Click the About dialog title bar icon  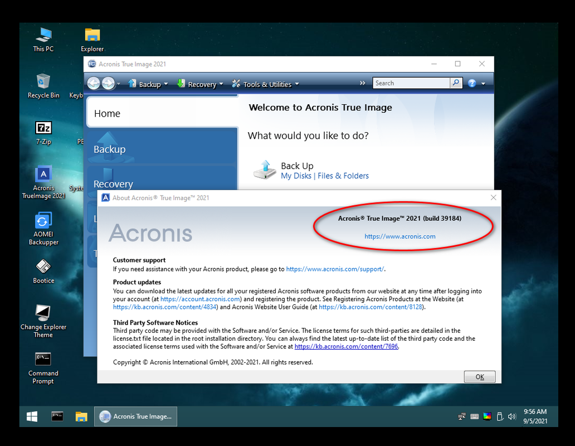tap(105, 198)
